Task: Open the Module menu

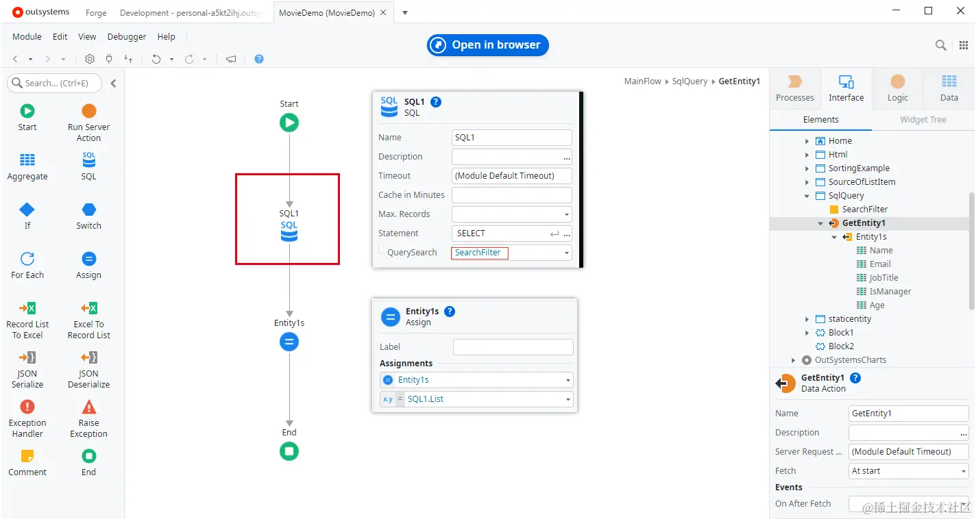Action: click(27, 37)
